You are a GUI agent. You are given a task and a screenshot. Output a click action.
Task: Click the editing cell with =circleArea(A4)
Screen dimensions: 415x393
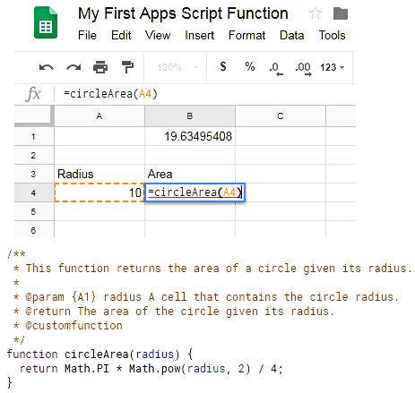tap(195, 192)
